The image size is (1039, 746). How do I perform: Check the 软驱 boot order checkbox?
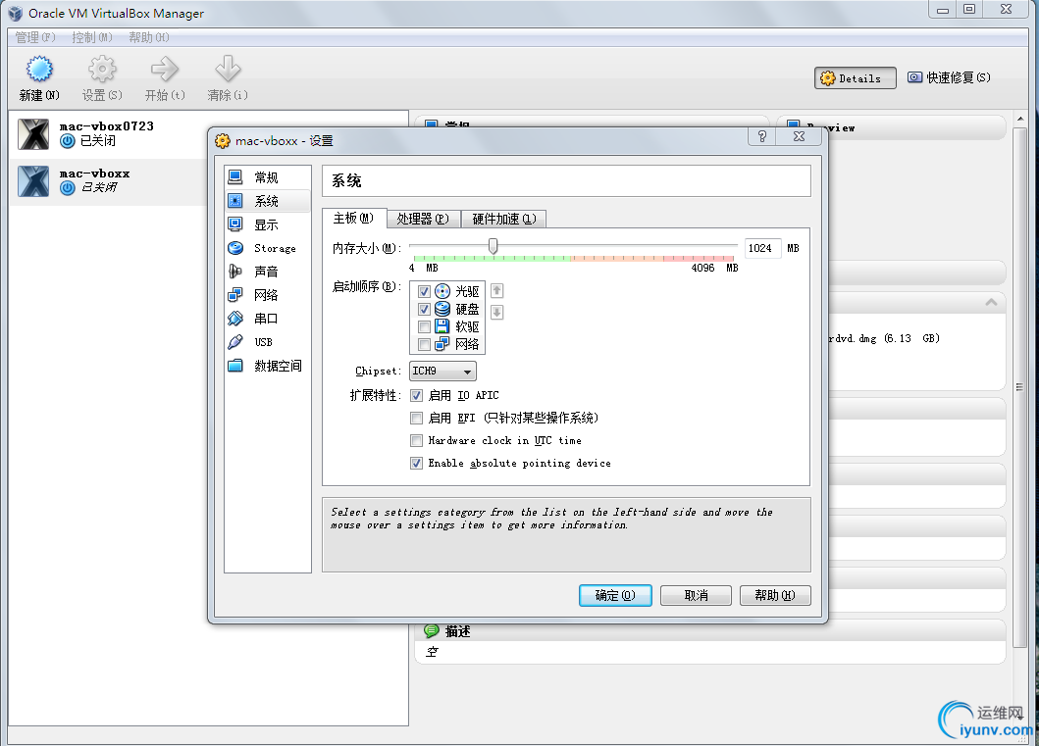click(424, 326)
